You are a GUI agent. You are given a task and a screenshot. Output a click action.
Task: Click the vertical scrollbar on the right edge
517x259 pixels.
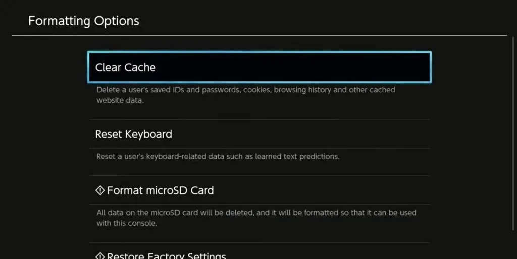click(x=513, y=134)
